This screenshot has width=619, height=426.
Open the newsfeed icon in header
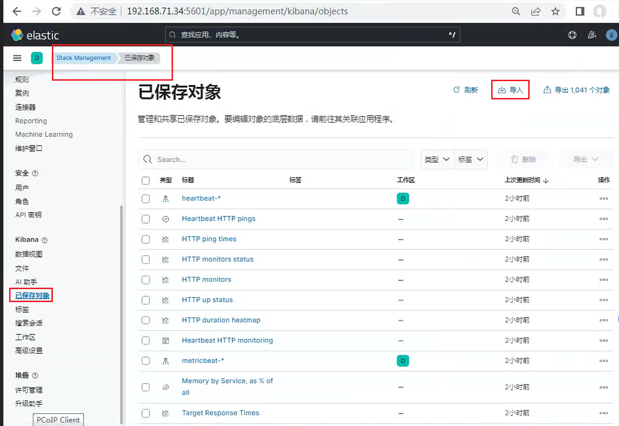pyautogui.click(x=592, y=35)
